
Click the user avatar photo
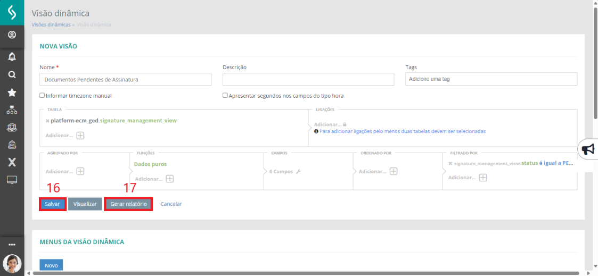pyautogui.click(x=12, y=263)
